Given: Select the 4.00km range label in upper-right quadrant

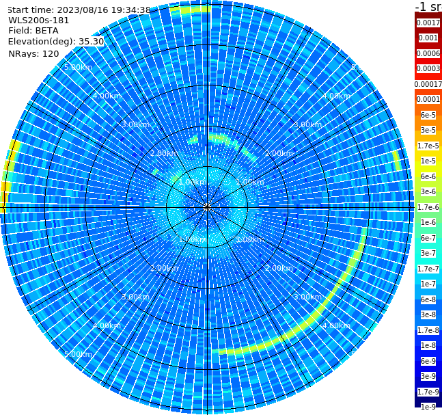Looking at the screenshot, I should (336, 96).
